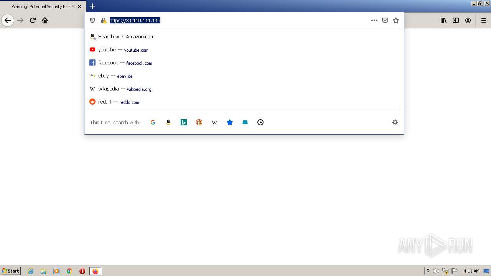Click the 4:11 AM clock
This screenshot has height=276, width=491.
471,271
